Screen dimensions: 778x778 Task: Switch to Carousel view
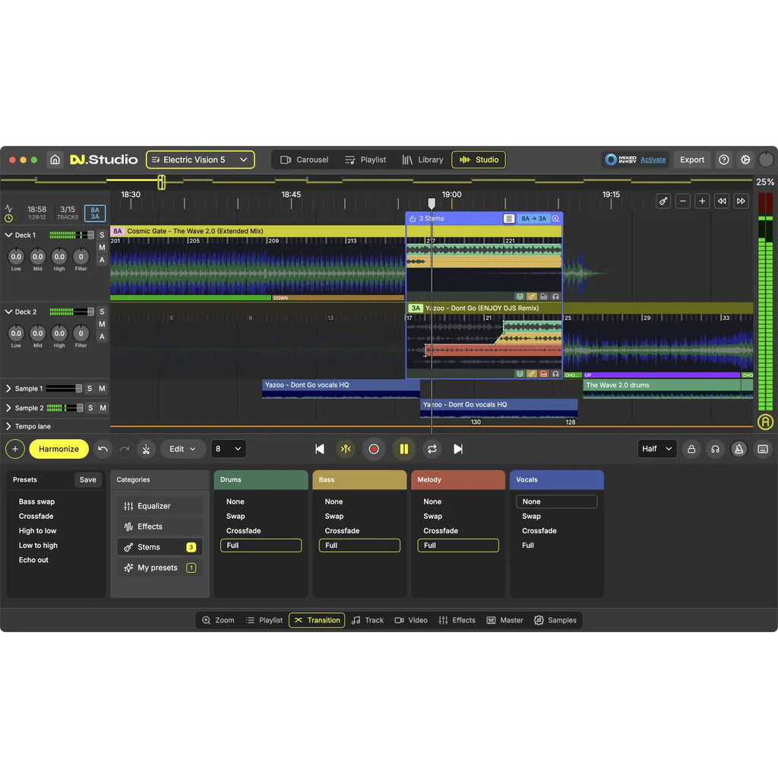(304, 160)
